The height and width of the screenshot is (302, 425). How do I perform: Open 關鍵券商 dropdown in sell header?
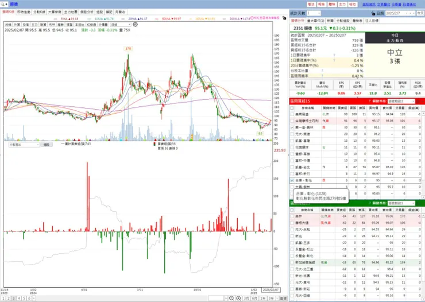point(401,203)
